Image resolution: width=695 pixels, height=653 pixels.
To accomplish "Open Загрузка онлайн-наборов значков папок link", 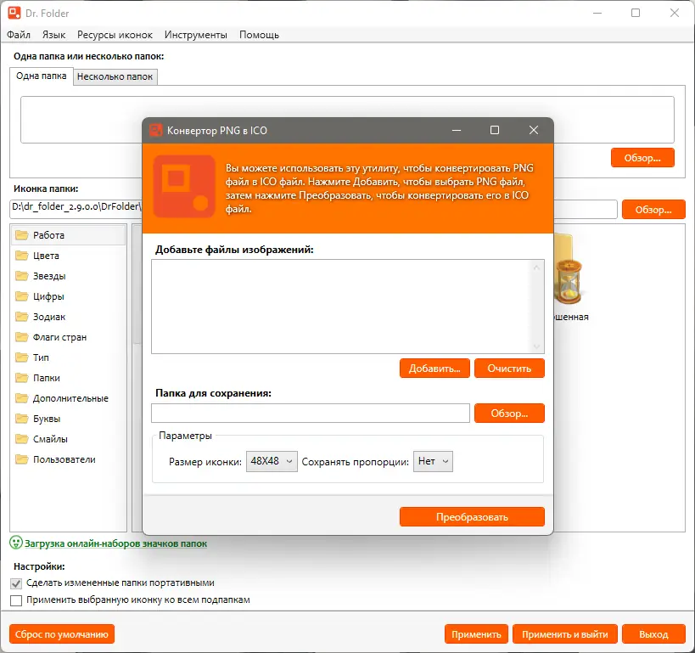I will click(115, 543).
